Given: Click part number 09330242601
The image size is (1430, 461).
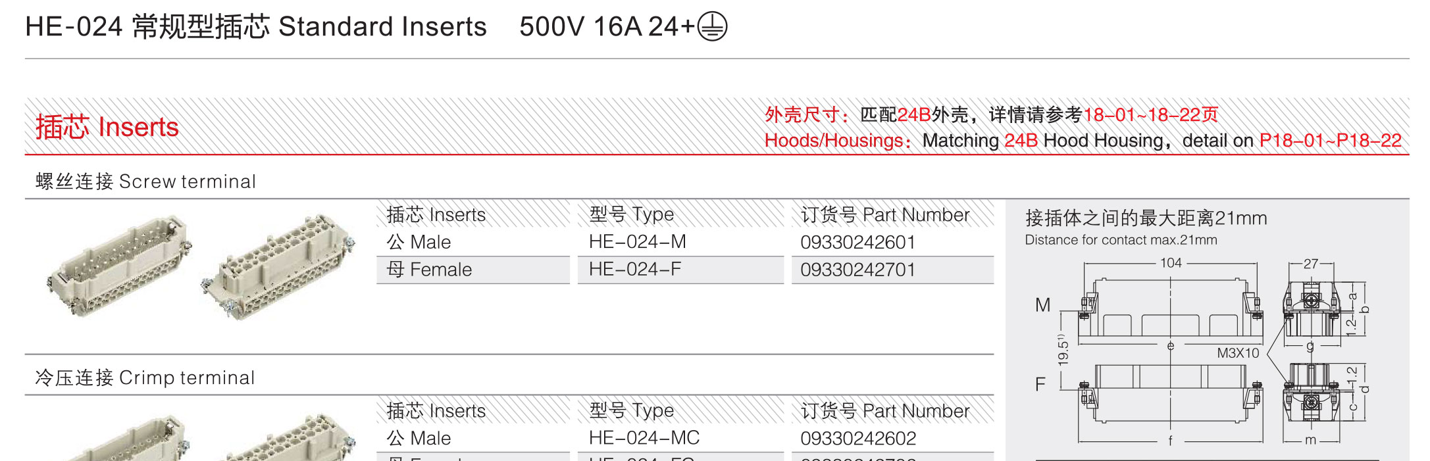Looking at the screenshot, I should [857, 242].
